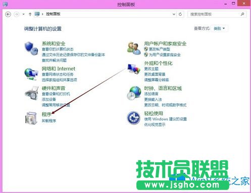Open the 轻松使用 heading
251x193 pixels.
click(154, 113)
